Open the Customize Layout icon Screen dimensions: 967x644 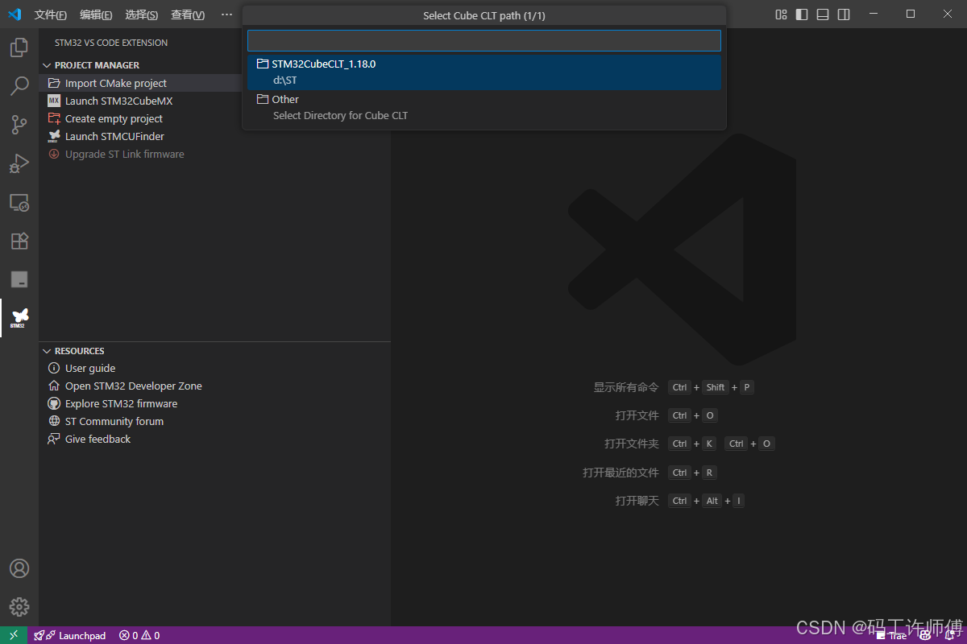[781, 14]
